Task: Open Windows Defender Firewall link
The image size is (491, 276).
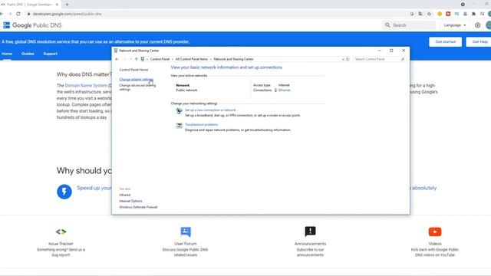Action: [138, 207]
